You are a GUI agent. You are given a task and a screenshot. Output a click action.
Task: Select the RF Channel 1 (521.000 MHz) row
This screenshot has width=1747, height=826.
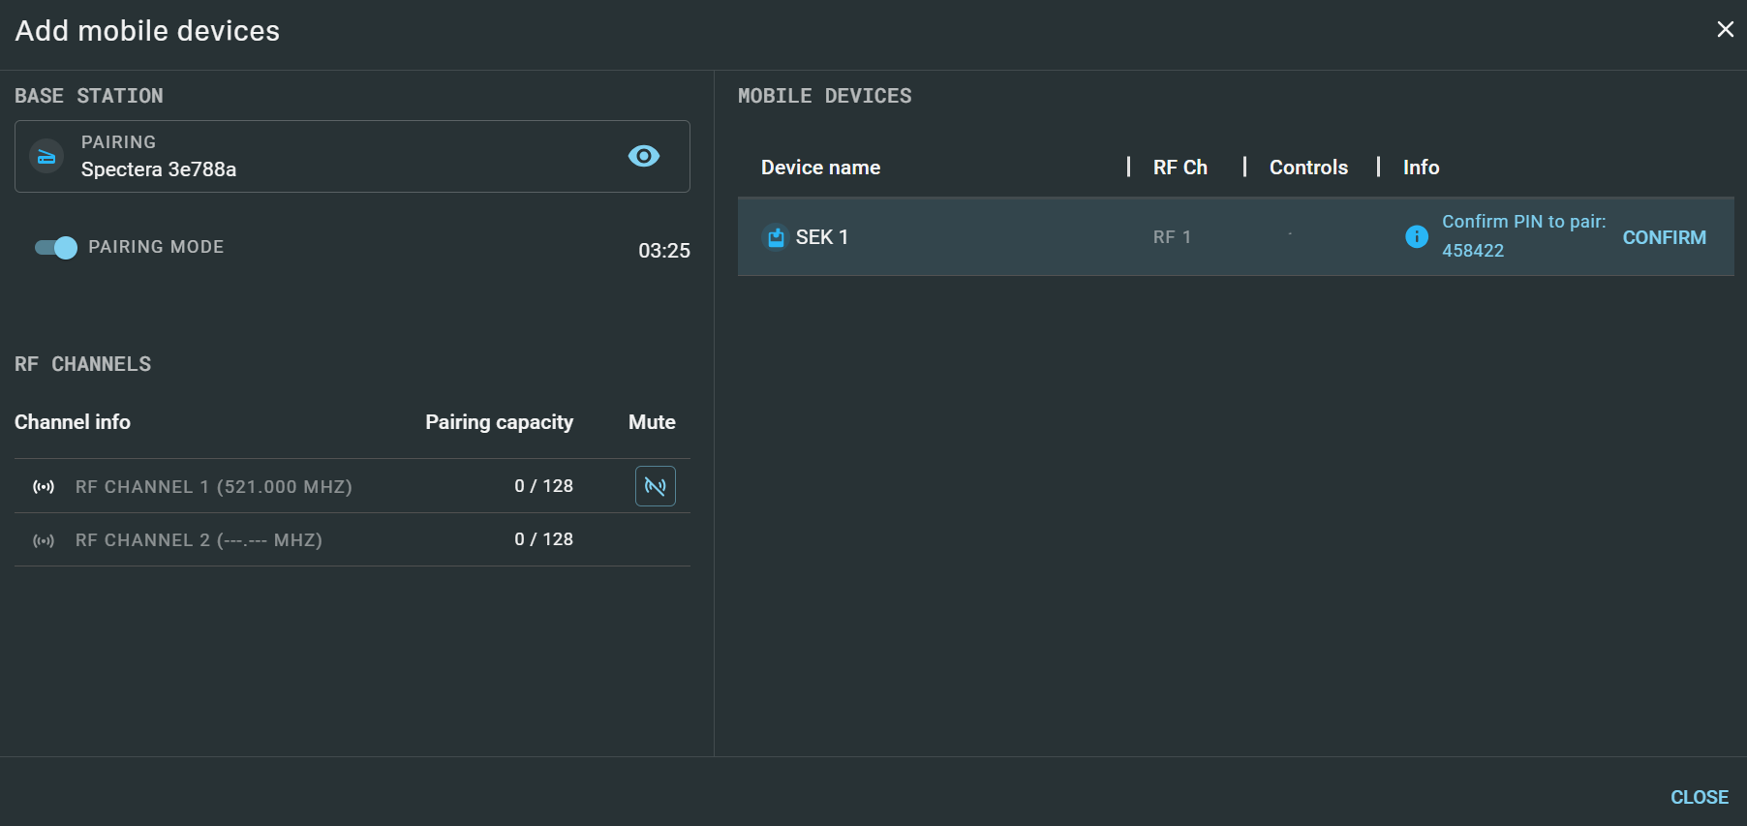[x=213, y=487]
